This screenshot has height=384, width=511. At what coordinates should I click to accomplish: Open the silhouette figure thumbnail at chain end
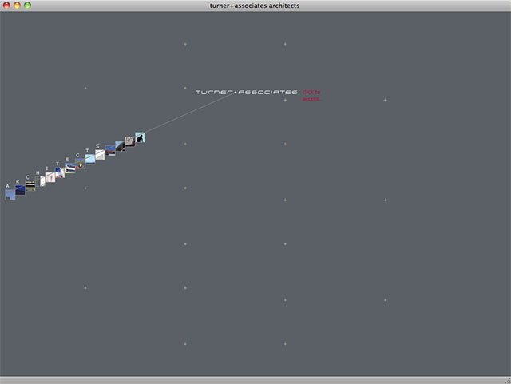[x=140, y=137]
